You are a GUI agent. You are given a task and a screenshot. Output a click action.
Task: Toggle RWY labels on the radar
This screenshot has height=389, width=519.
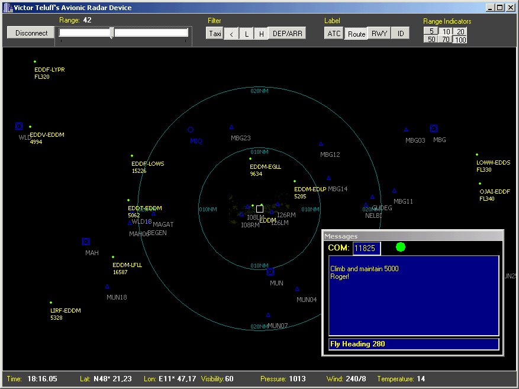coord(379,34)
